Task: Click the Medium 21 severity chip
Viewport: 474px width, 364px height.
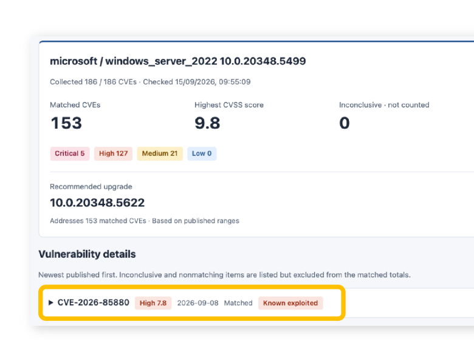Action: (x=160, y=153)
